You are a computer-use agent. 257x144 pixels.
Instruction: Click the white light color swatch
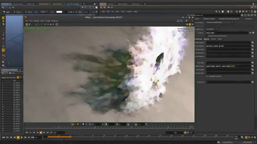tap(59, 12)
